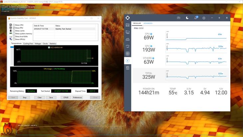The image size is (243, 137).
Task: Click the TOTAL 325W reading
Action: coord(148,77)
